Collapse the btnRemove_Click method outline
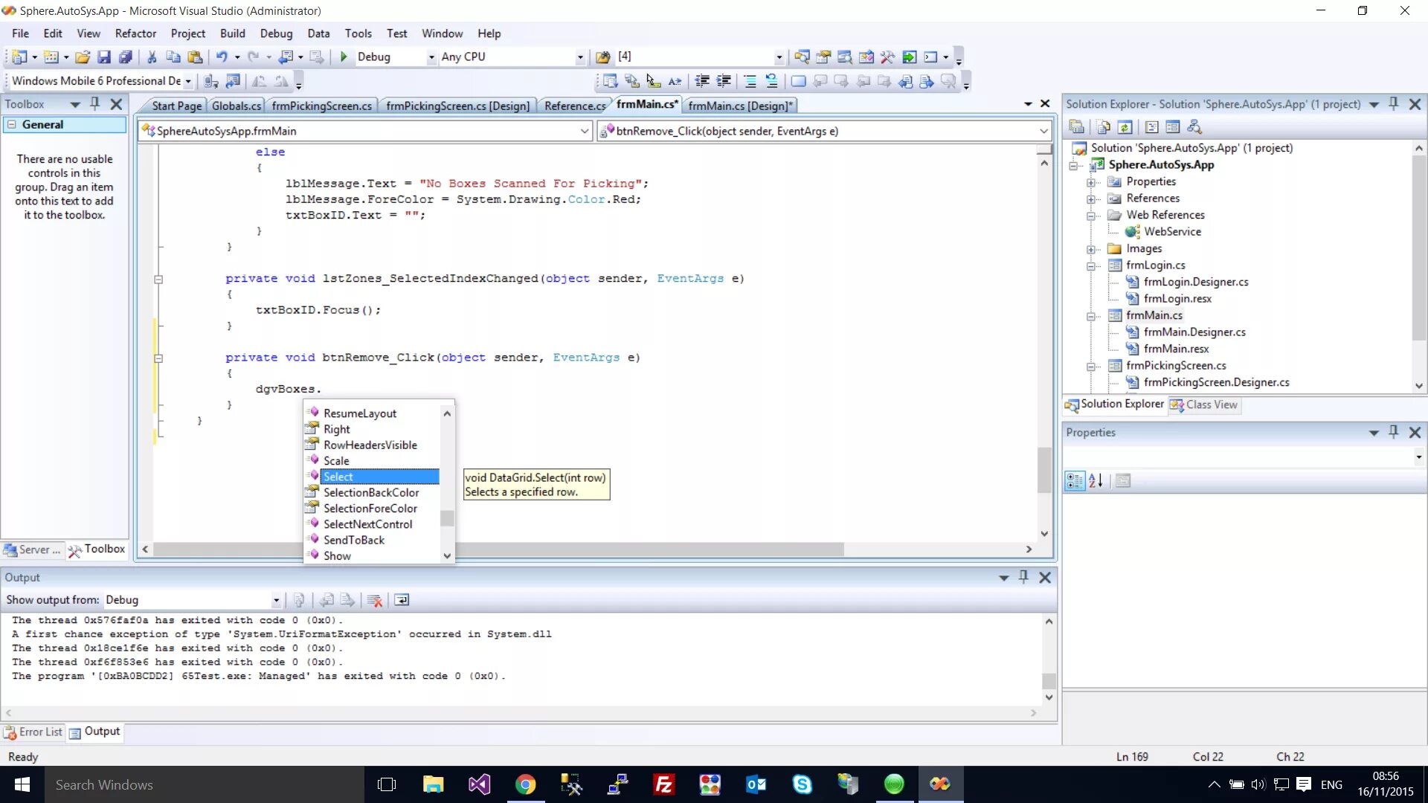The width and height of the screenshot is (1428, 803). pyautogui.click(x=158, y=358)
